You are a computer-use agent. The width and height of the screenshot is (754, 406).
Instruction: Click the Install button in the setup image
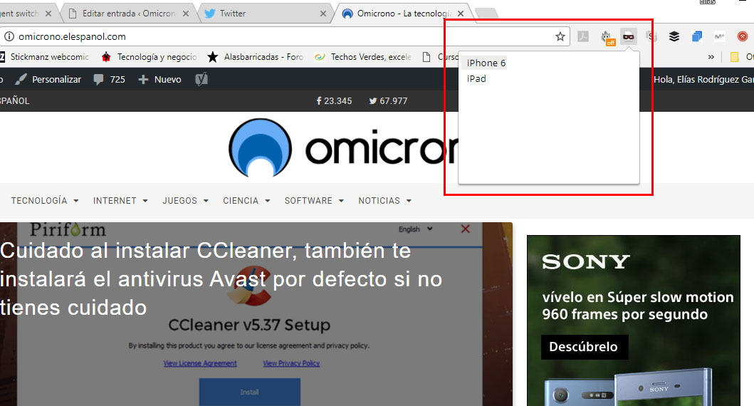pyautogui.click(x=250, y=392)
